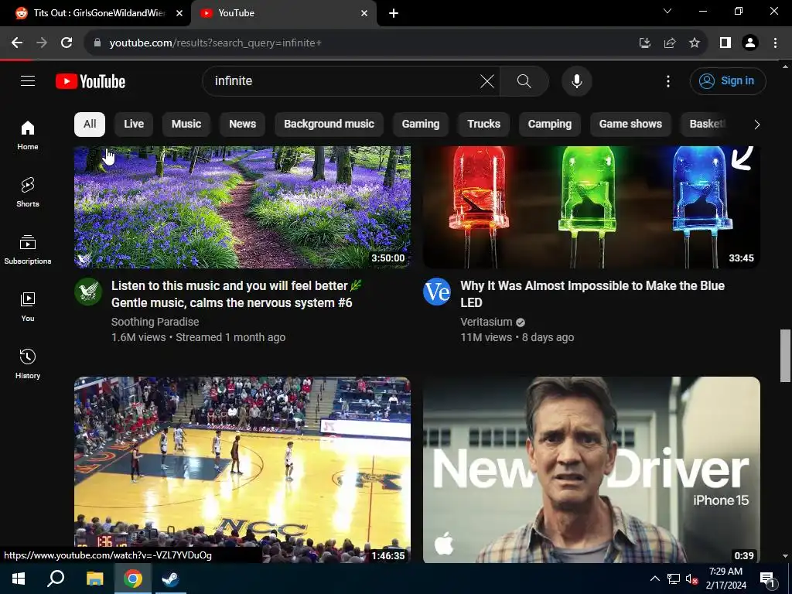Click the install app icon in address bar

[645, 43]
